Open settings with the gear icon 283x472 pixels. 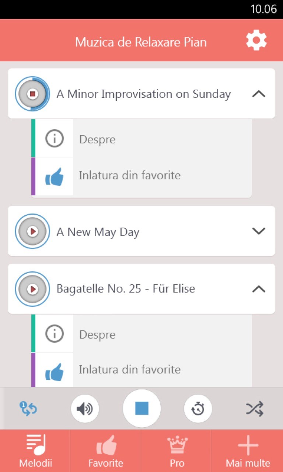[x=256, y=41]
